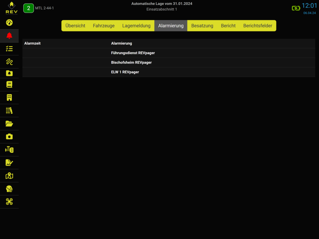This screenshot has height=239, width=319.
Task: Open the camera icon in sidebar
Action: (9, 136)
